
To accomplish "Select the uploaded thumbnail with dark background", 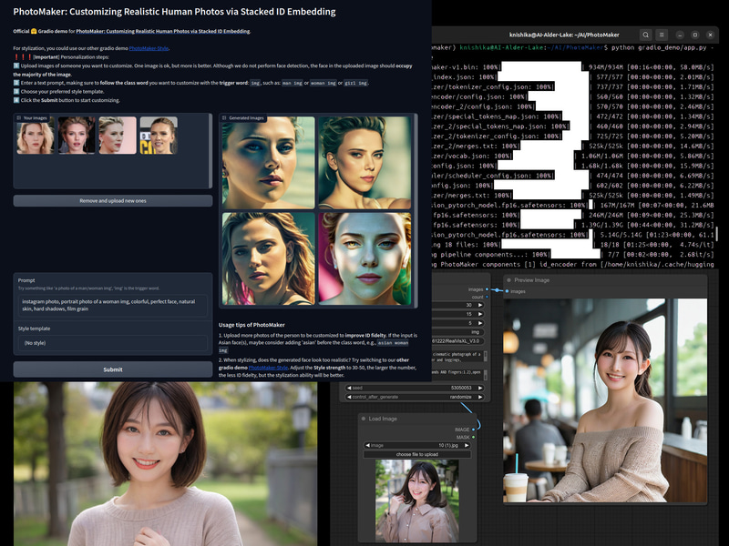I will (x=77, y=135).
